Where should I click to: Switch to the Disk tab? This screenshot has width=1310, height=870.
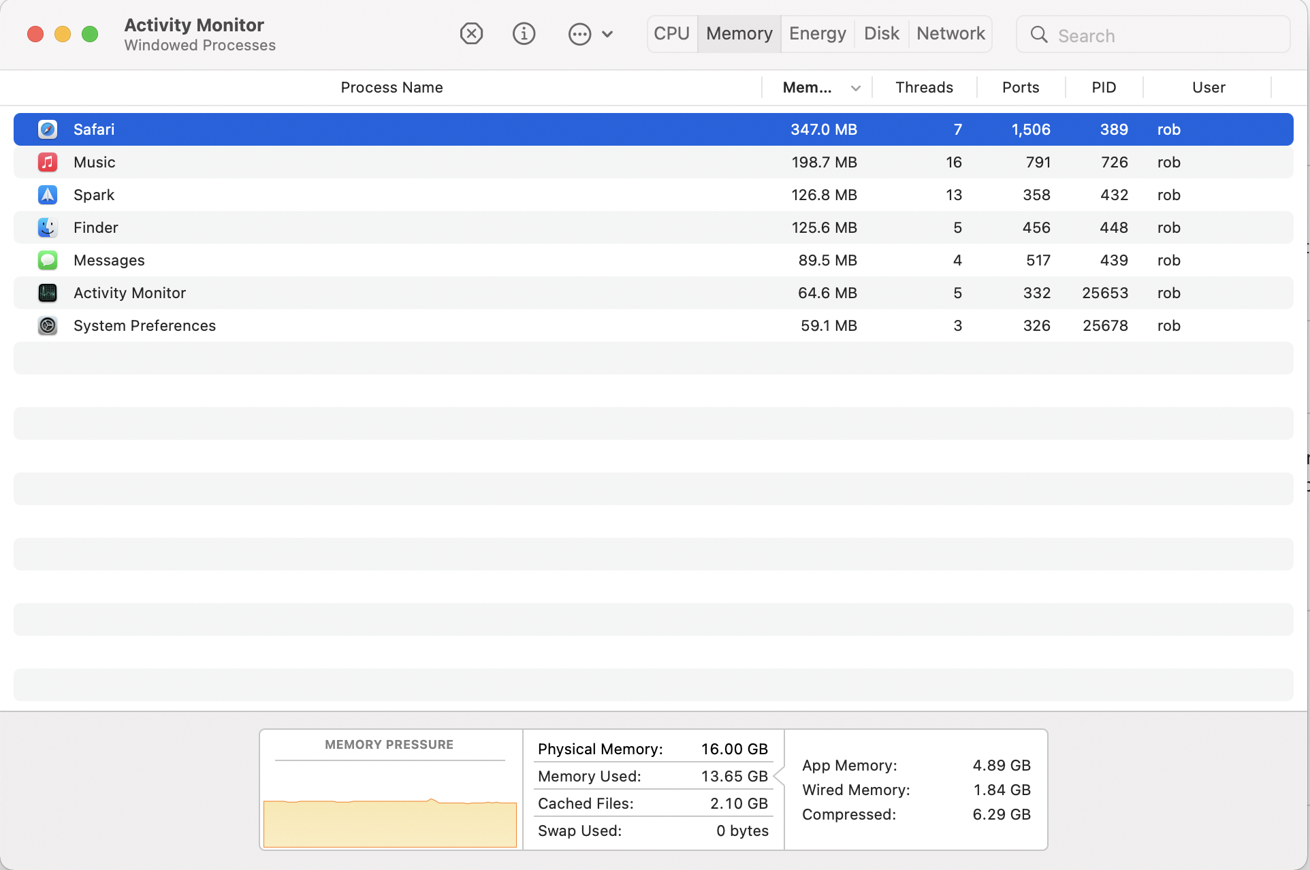click(882, 33)
